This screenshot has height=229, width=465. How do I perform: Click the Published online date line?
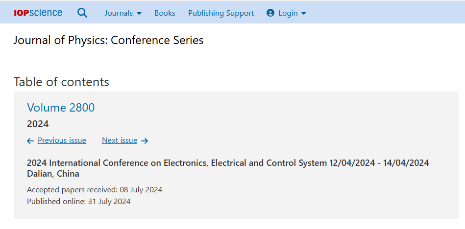coord(79,201)
